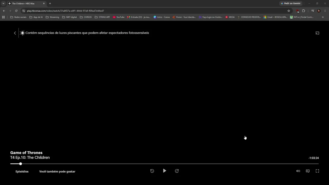The width and height of the screenshot is (329, 185).
Task: Open the App de IA bookmark folder
Action: pos(36,17)
